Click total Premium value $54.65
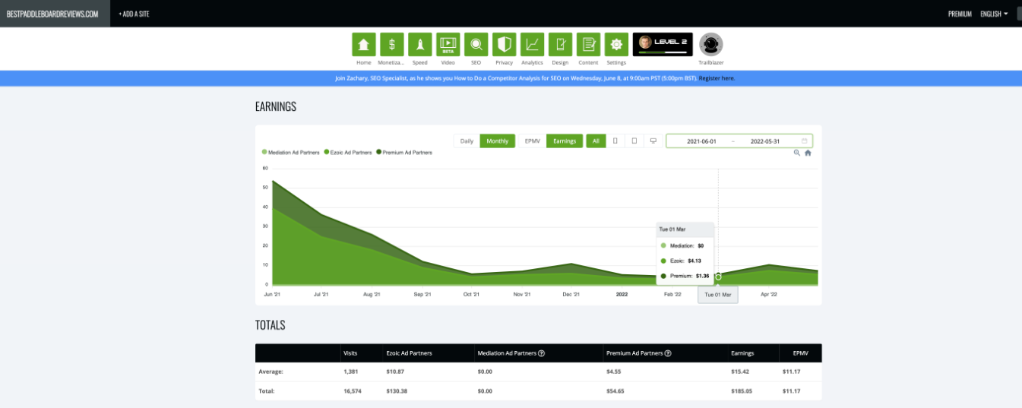 [615, 391]
